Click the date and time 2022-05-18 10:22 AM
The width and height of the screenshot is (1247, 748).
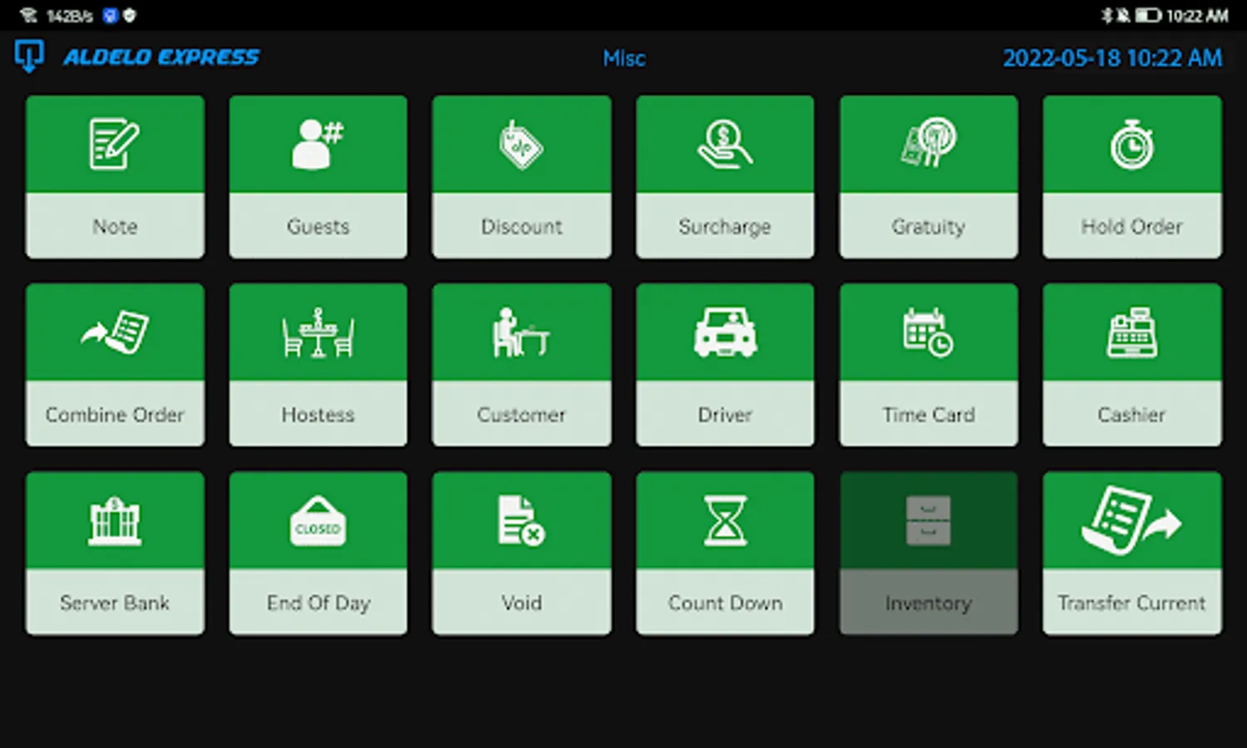pos(1112,58)
